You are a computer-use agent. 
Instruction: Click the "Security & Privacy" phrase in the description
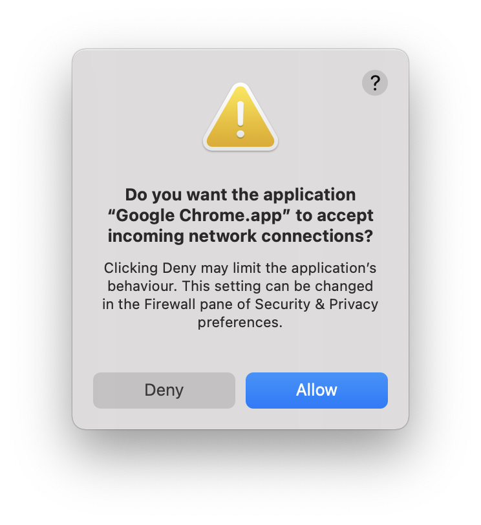coord(316,304)
